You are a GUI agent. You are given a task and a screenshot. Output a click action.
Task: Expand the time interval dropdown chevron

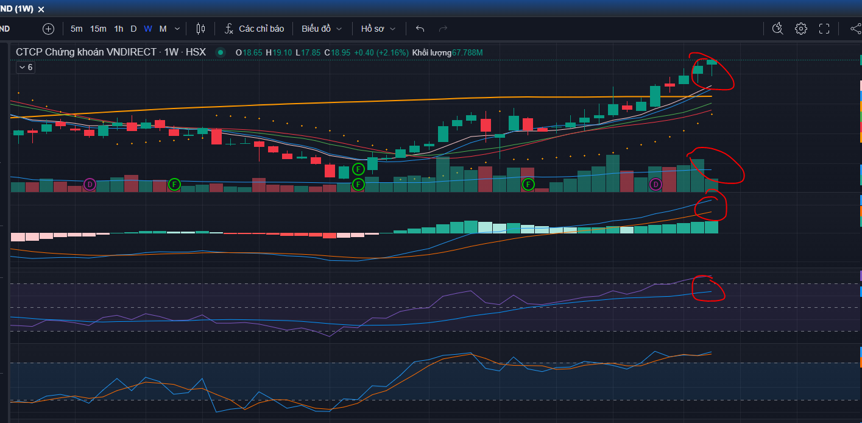tap(177, 29)
